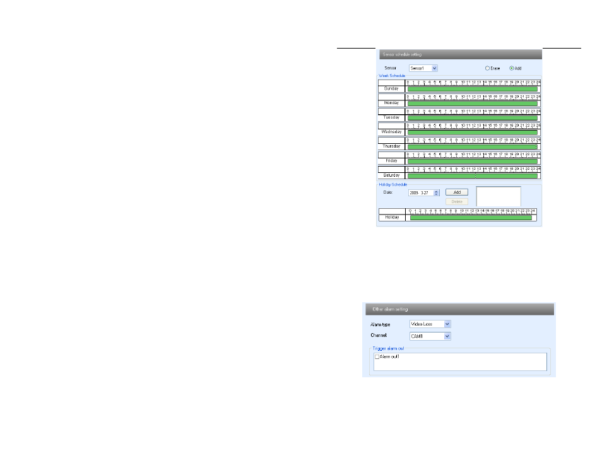
Task: Click the Tuesday schedule green bar
Action: [x=472, y=118]
